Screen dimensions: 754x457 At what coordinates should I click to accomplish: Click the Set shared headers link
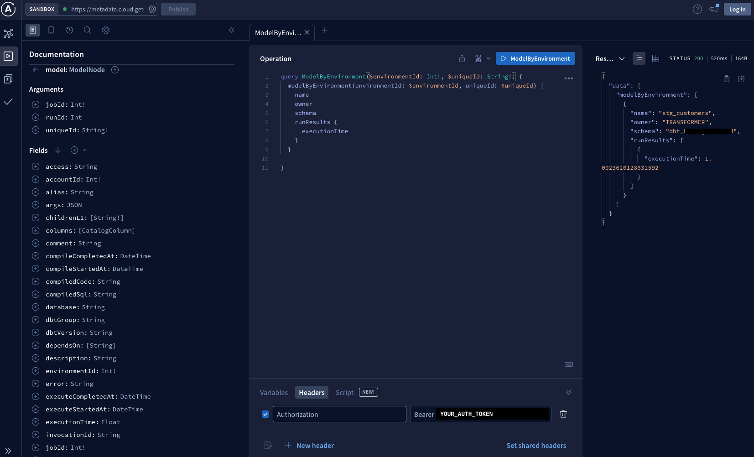[536, 446]
